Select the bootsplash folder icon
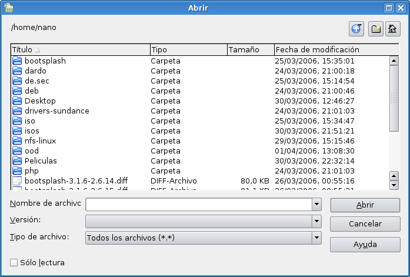The height and width of the screenshot is (277, 410). tap(16, 61)
